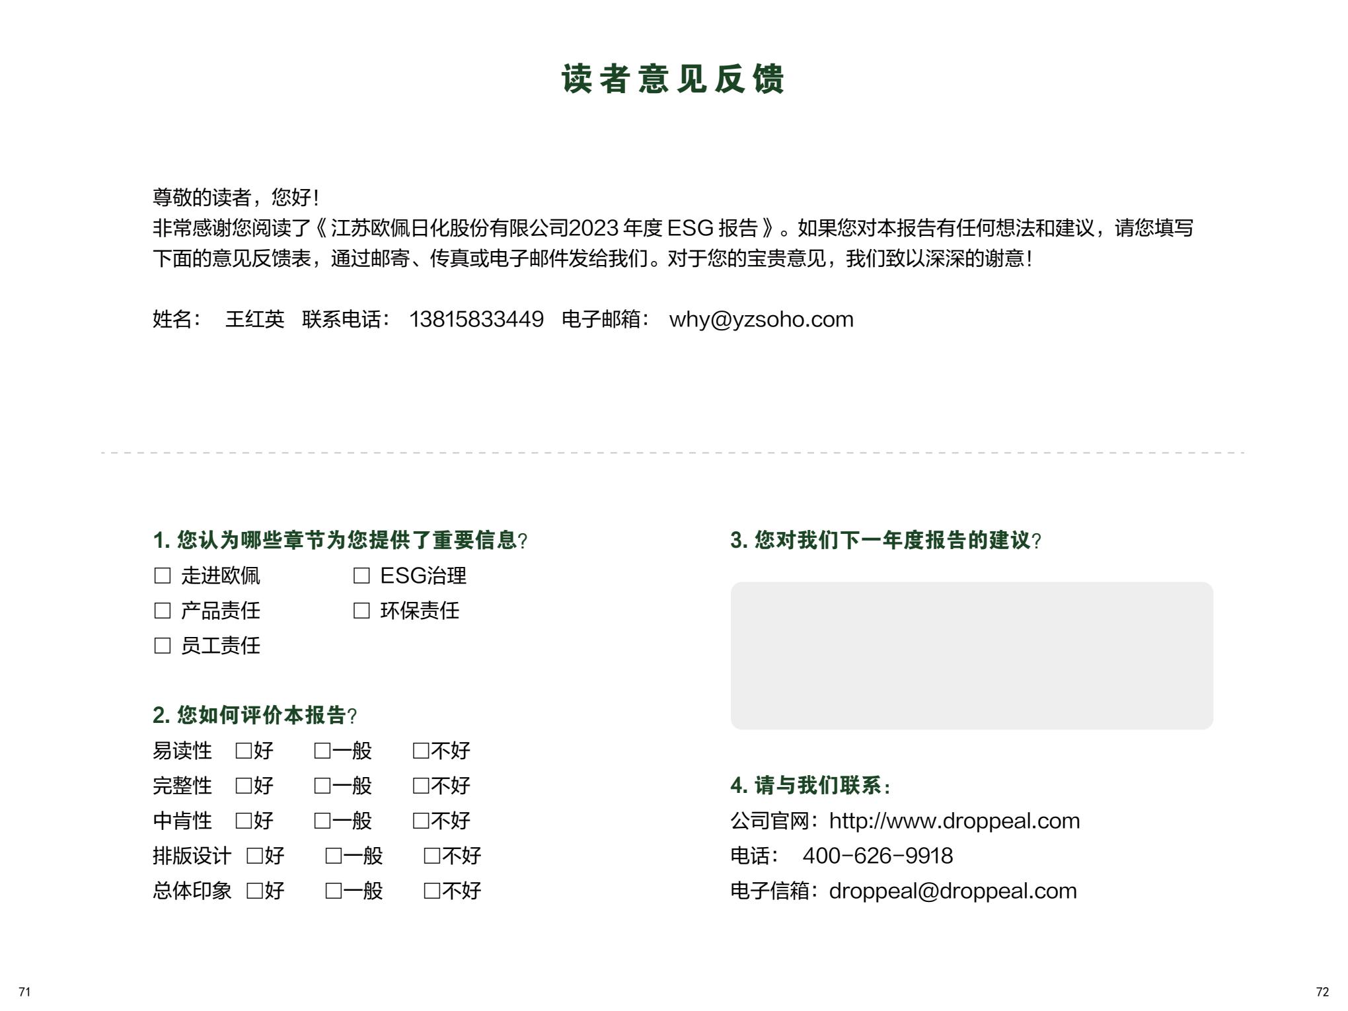Mark 中肯性 as 好

click(244, 821)
